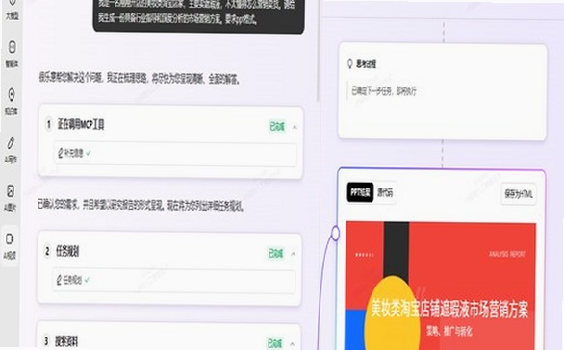Select the 任务规划 sub-item row
Viewport: 564px width, 350px height.
(174, 280)
